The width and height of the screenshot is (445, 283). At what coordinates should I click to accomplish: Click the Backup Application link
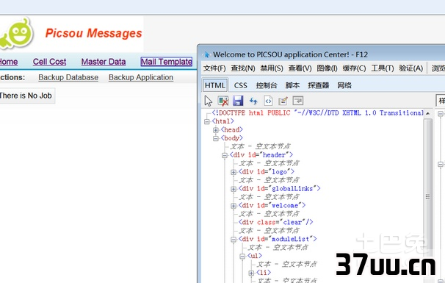pos(141,77)
